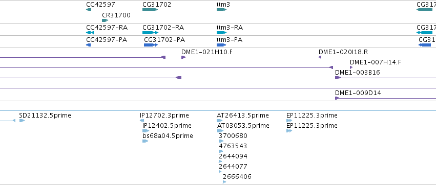Select the AT26413.5prime EST feature
Image resolution: width=436 pixels, height=185 pixels.
(219, 121)
